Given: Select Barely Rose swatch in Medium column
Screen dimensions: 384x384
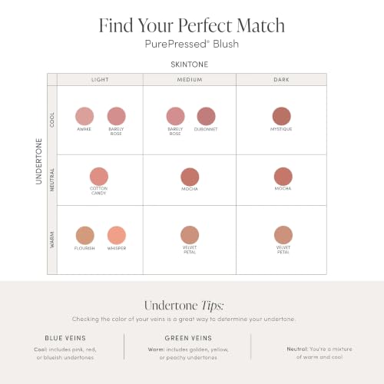Looking at the screenshot, I should pyautogui.click(x=175, y=116).
